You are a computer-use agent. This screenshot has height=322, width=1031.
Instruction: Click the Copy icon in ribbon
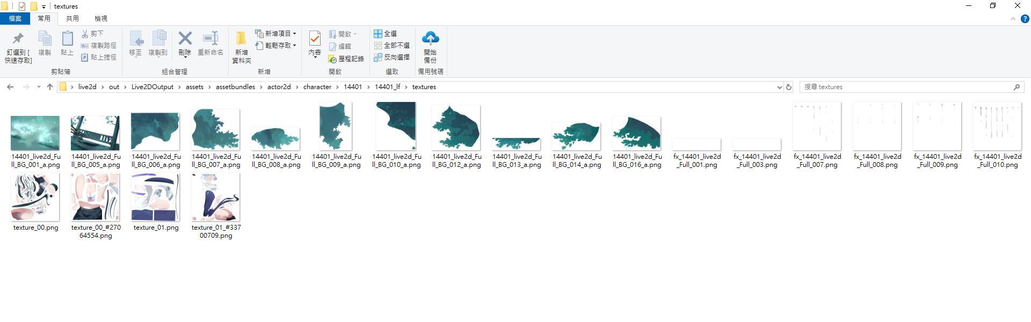[45, 39]
